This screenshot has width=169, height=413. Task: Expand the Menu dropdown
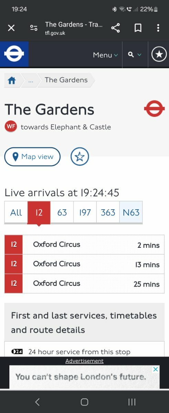105,55
